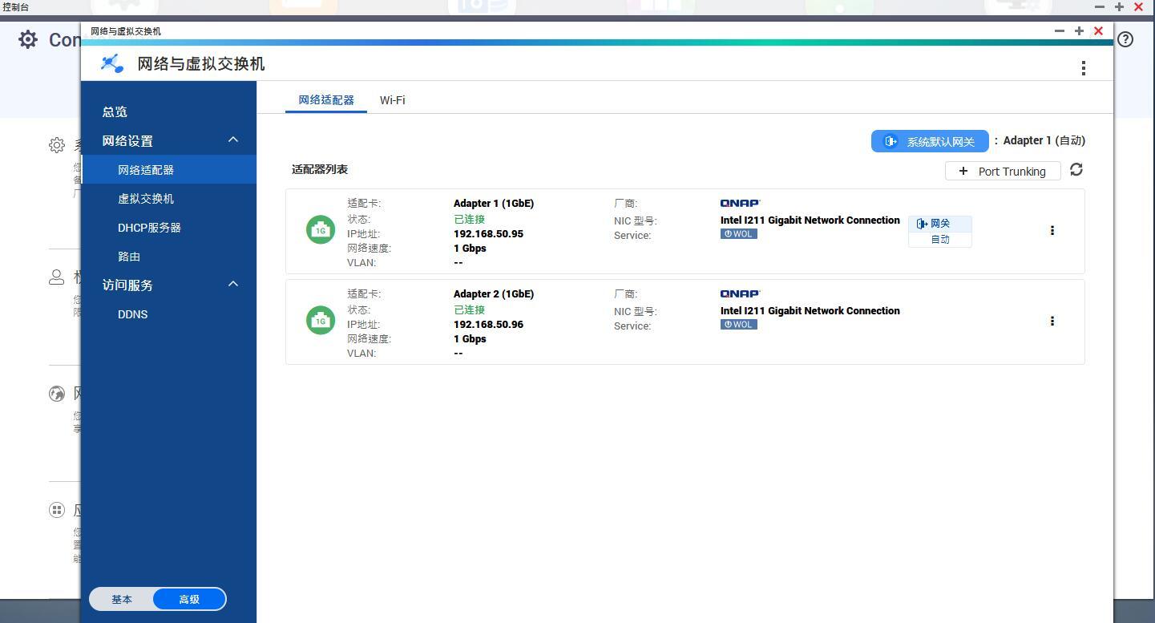This screenshot has height=623, width=1155.
Task: Open the app's top-right kebab menu
Action: coord(1083,68)
